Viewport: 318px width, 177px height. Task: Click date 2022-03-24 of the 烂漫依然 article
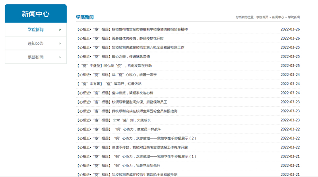click(290, 84)
